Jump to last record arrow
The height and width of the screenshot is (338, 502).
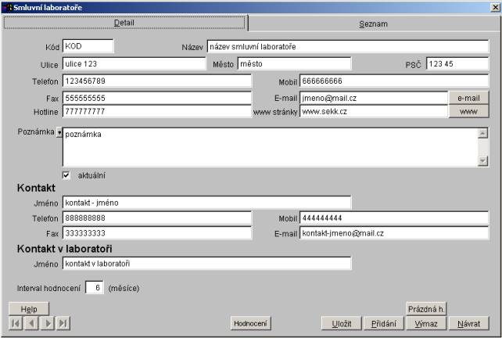click(x=63, y=323)
